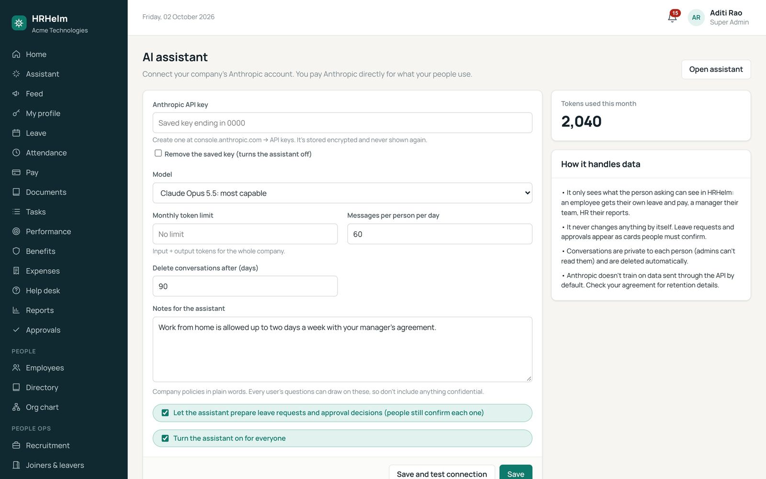Open notifications bell with 15 badge
The width and height of the screenshot is (766, 479).
point(673,17)
